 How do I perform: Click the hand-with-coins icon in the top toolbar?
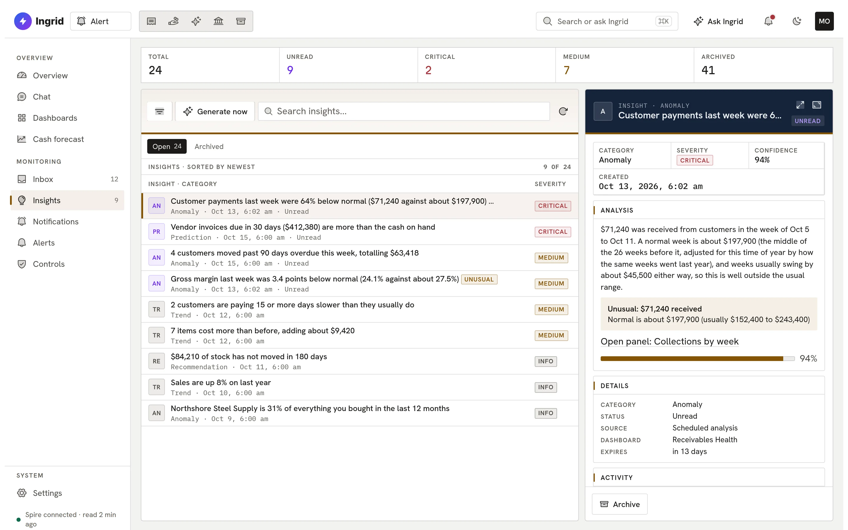[x=173, y=21]
